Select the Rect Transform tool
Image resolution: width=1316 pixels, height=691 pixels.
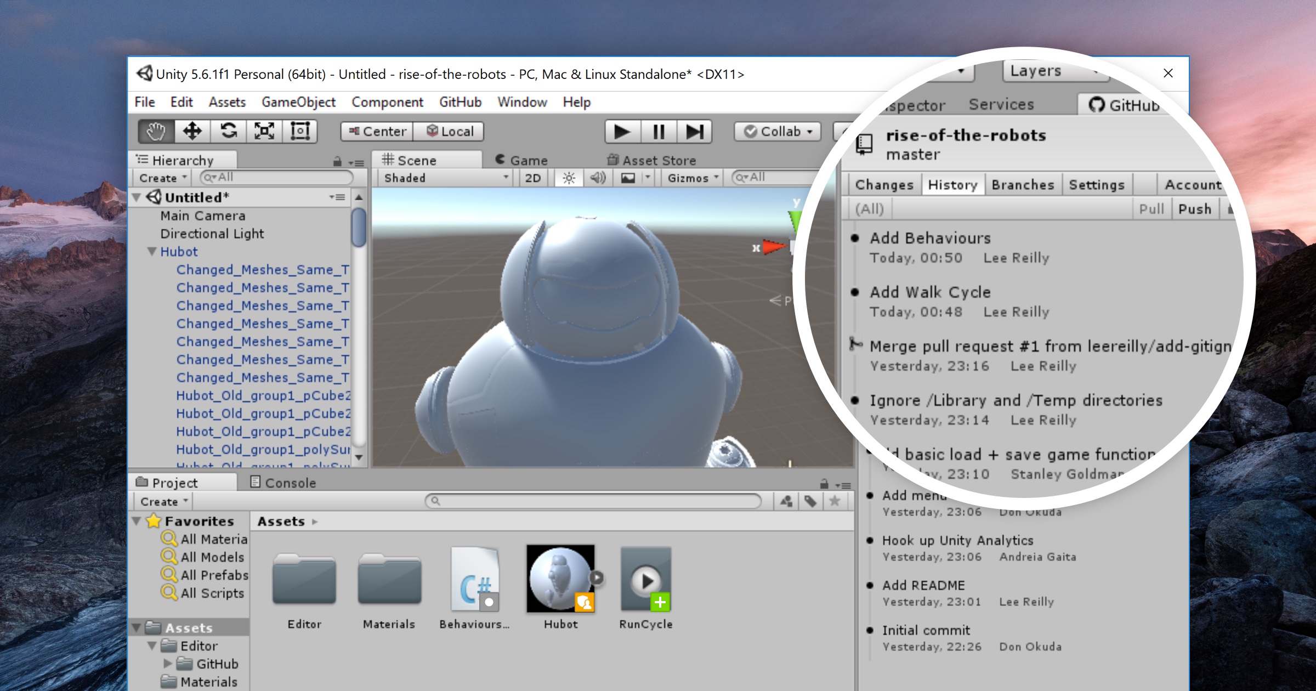tap(300, 132)
